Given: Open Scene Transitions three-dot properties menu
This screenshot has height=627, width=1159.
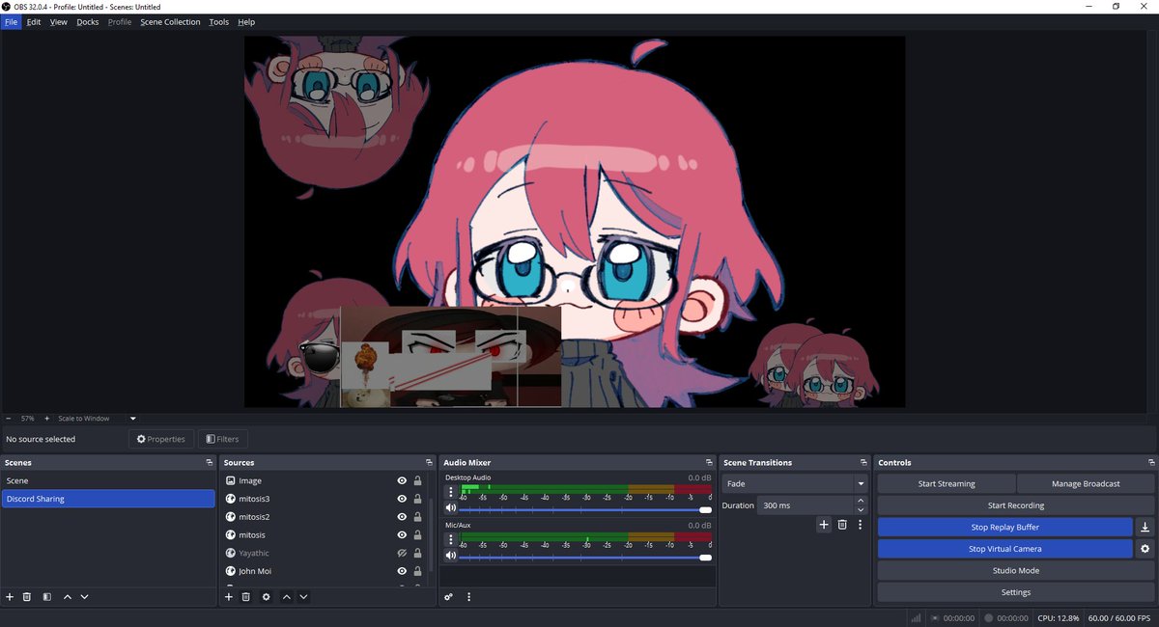Looking at the screenshot, I should (860, 525).
